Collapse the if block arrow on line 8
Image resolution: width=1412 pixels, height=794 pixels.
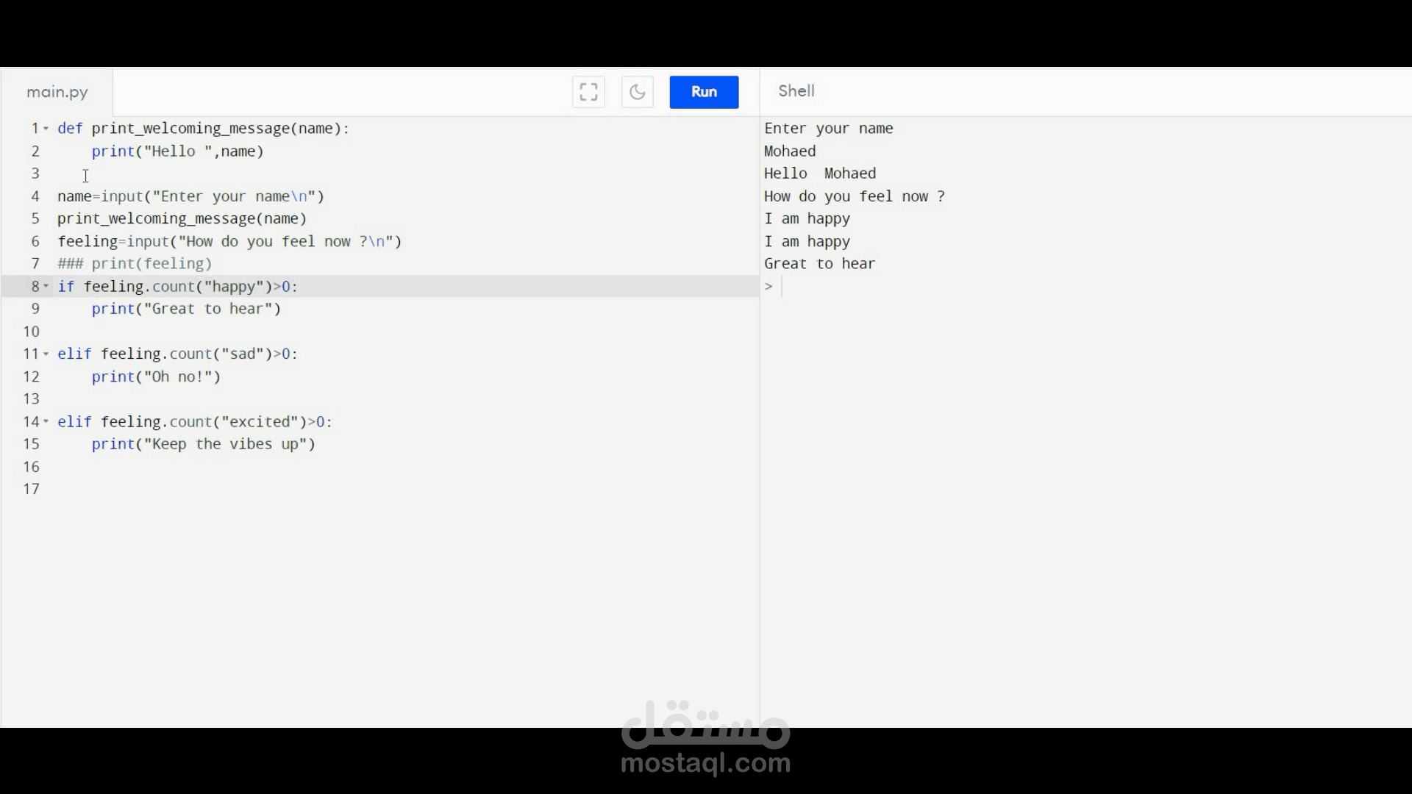point(46,286)
